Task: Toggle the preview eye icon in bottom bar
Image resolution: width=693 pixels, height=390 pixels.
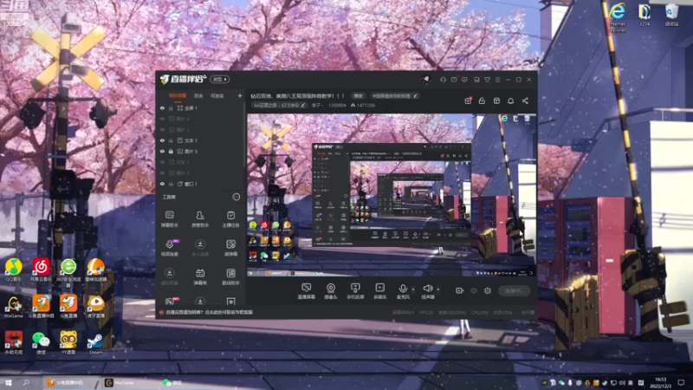Action: (x=474, y=290)
